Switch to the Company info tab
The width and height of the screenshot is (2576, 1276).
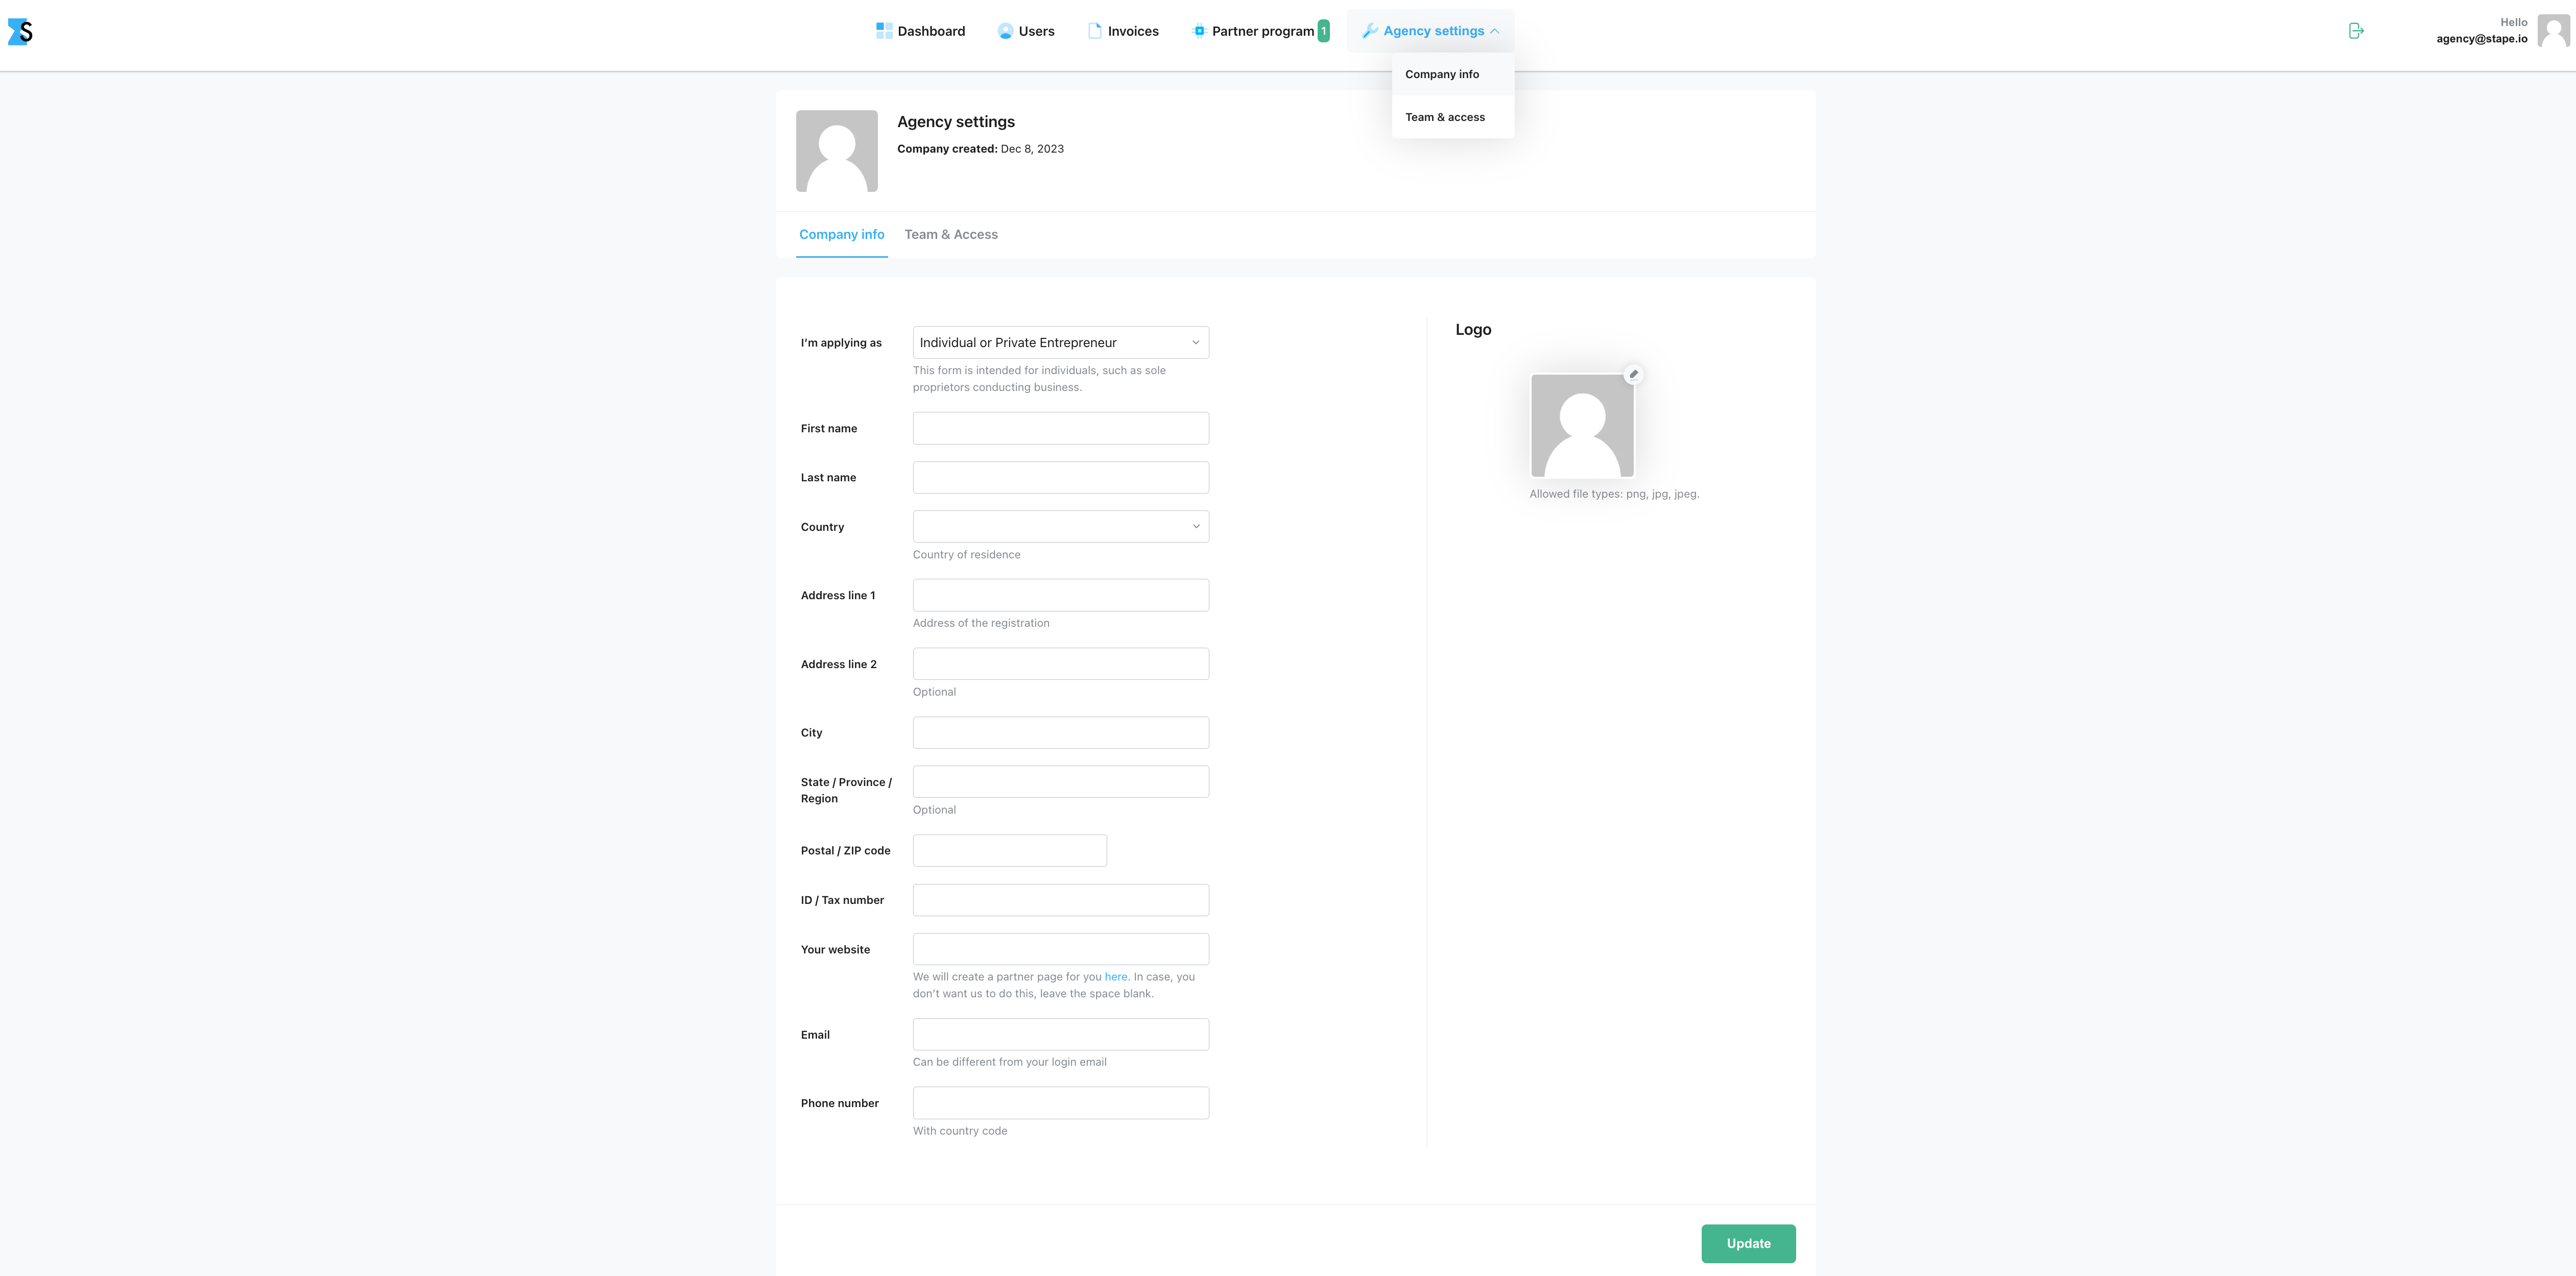click(x=841, y=235)
